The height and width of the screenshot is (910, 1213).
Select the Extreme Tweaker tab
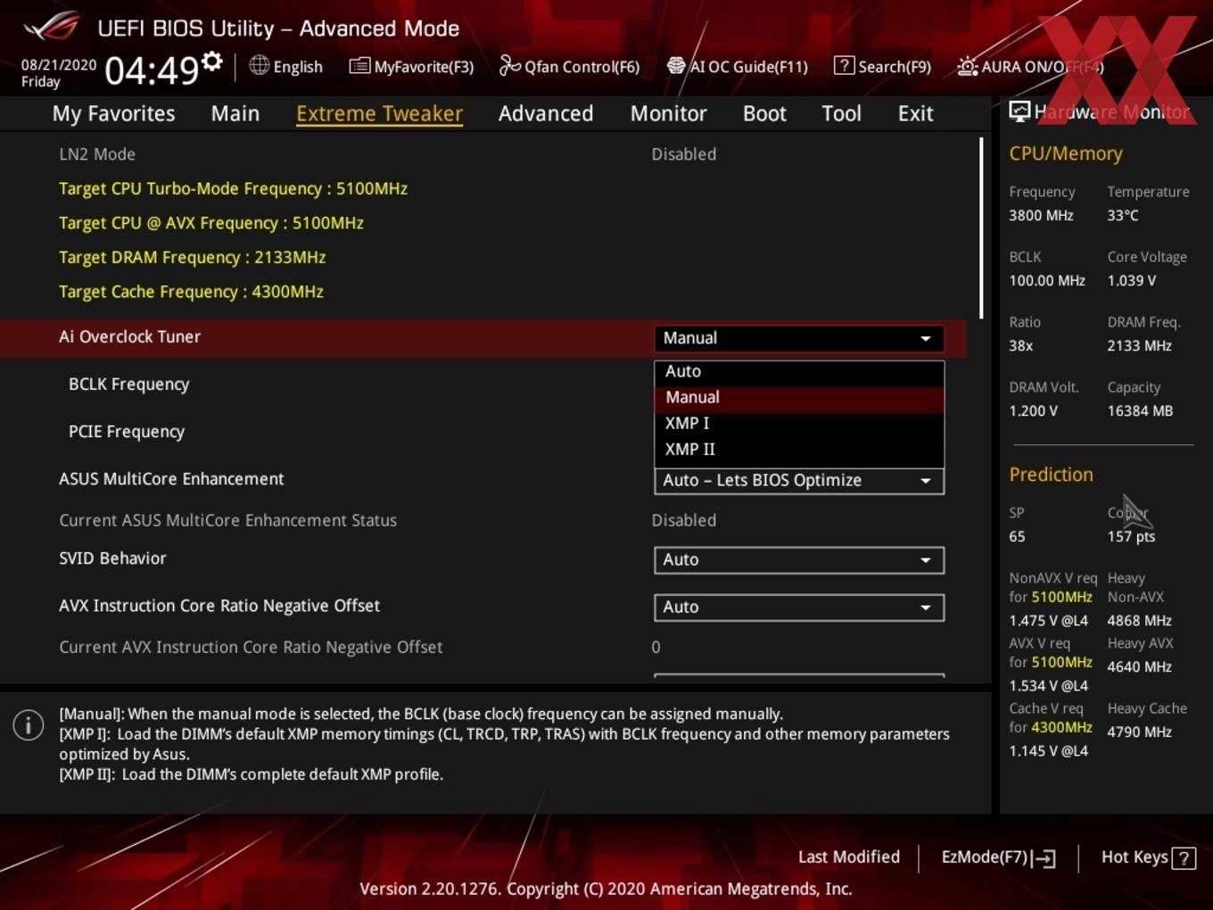click(379, 113)
